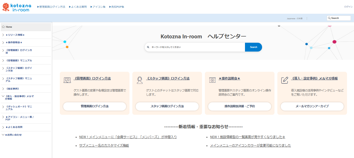
Task: Open 《スタッフ画面》ログイン方法 card title link
Action: coord(168,78)
